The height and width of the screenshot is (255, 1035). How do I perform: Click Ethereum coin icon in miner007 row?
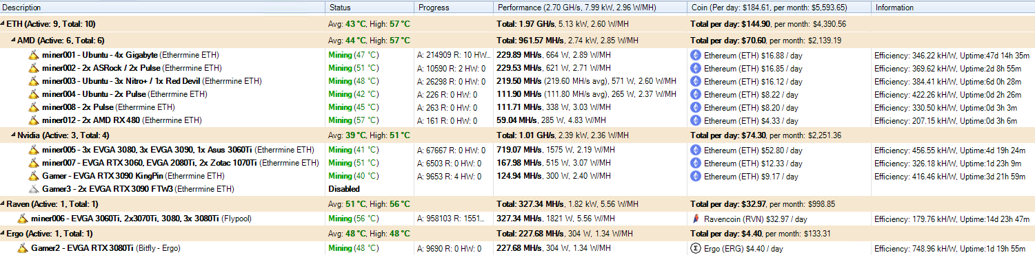coord(696,163)
